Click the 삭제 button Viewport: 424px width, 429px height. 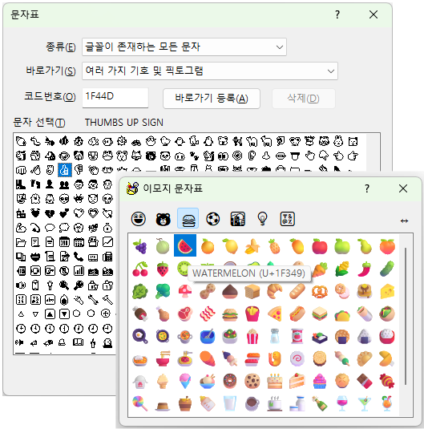[x=303, y=98]
